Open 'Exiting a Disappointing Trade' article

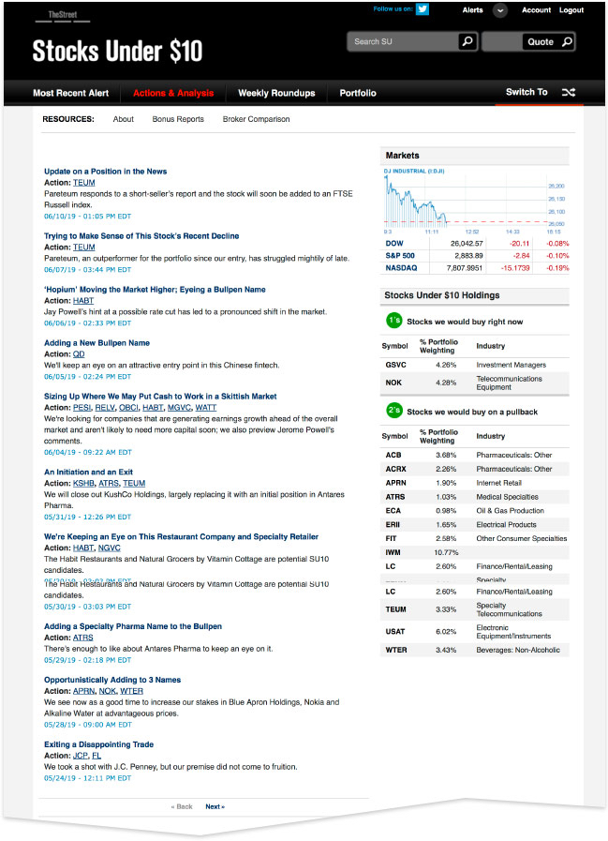(98, 744)
